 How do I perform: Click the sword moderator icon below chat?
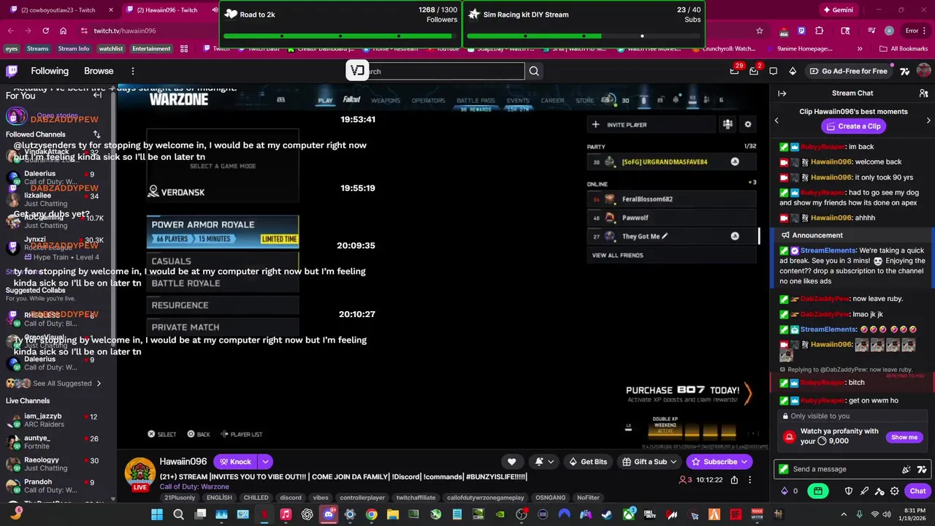(865, 491)
